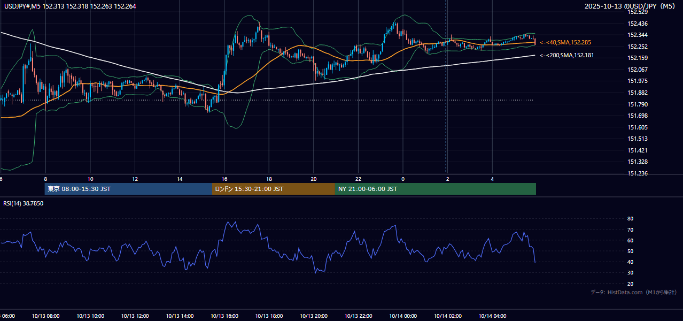Click the 152.252 price axis label

click(x=638, y=47)
